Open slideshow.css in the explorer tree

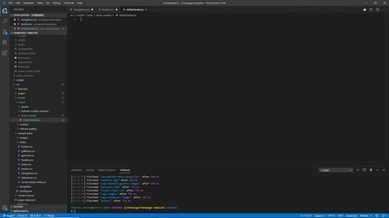[x=38, y=177]
